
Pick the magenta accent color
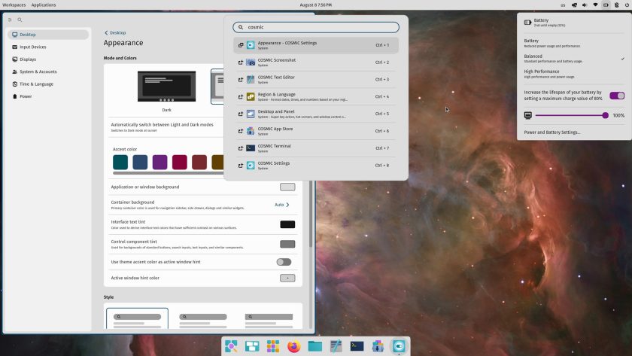click(179, 162)
